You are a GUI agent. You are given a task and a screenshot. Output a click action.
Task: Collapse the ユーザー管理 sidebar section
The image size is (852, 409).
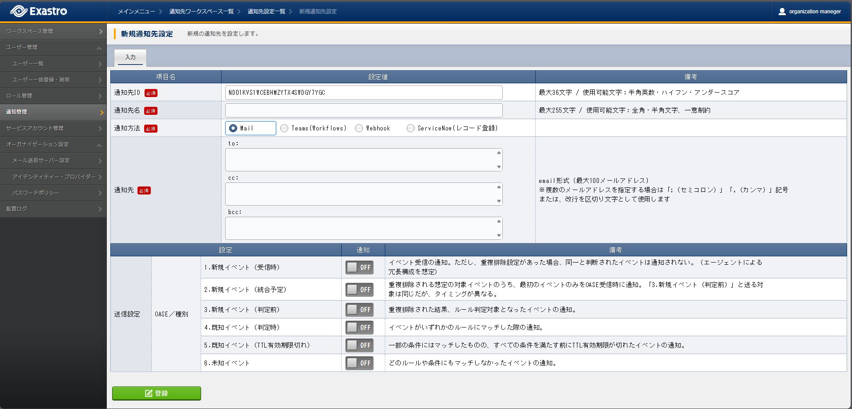pyautogui.click(x=53, y=47)
